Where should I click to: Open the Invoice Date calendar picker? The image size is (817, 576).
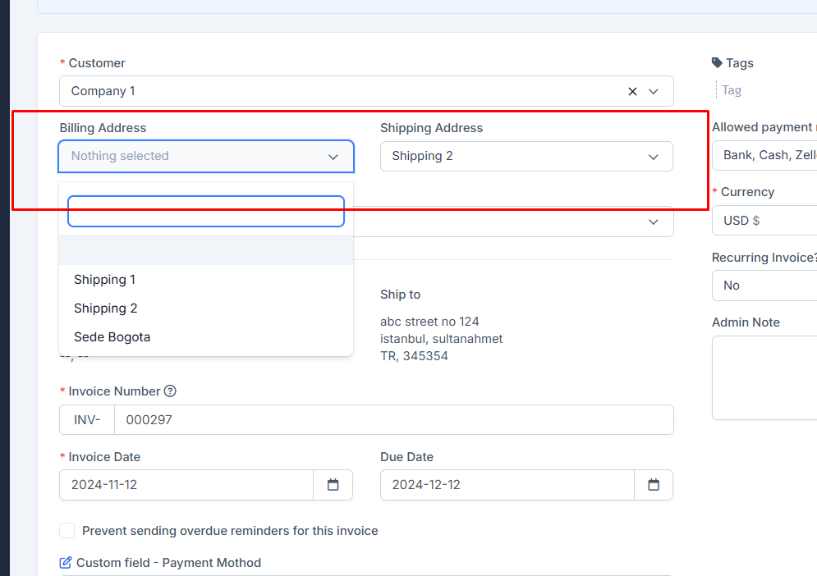[333, 485]
